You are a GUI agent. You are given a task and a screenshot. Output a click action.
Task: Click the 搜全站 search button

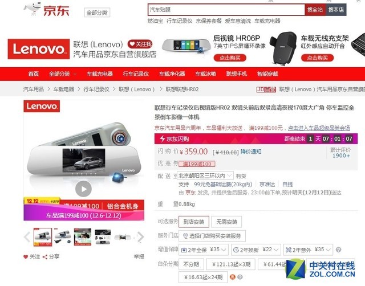click(x=315, y=10)
